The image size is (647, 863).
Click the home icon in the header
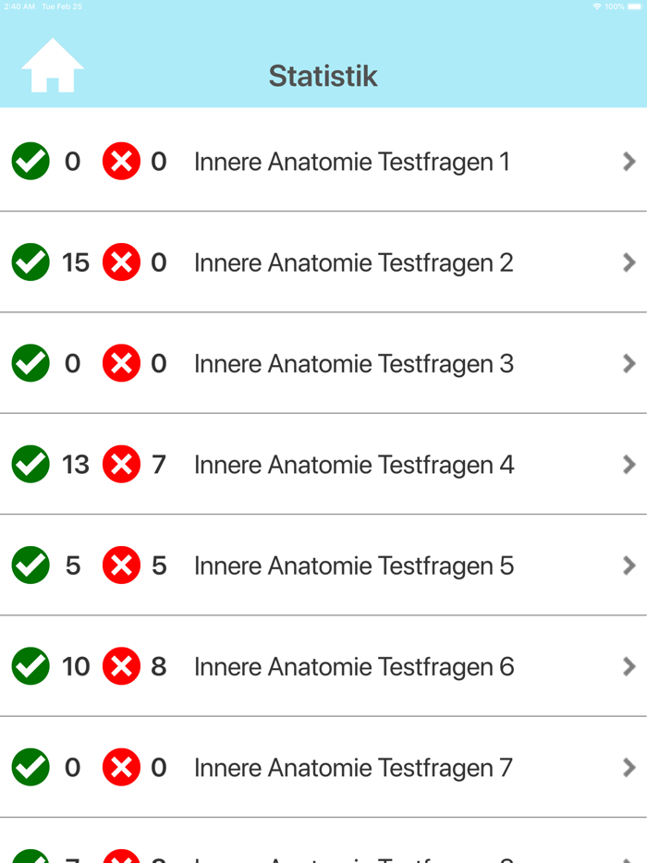coord(52,66)
